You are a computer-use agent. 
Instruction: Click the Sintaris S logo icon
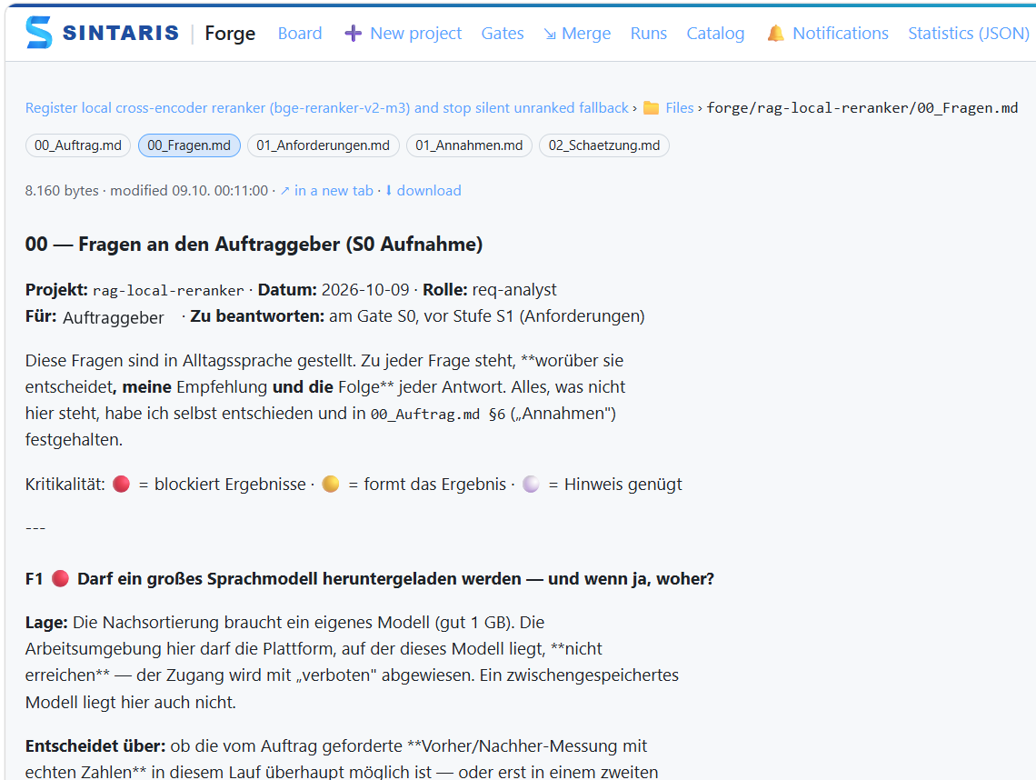(38, 33)
